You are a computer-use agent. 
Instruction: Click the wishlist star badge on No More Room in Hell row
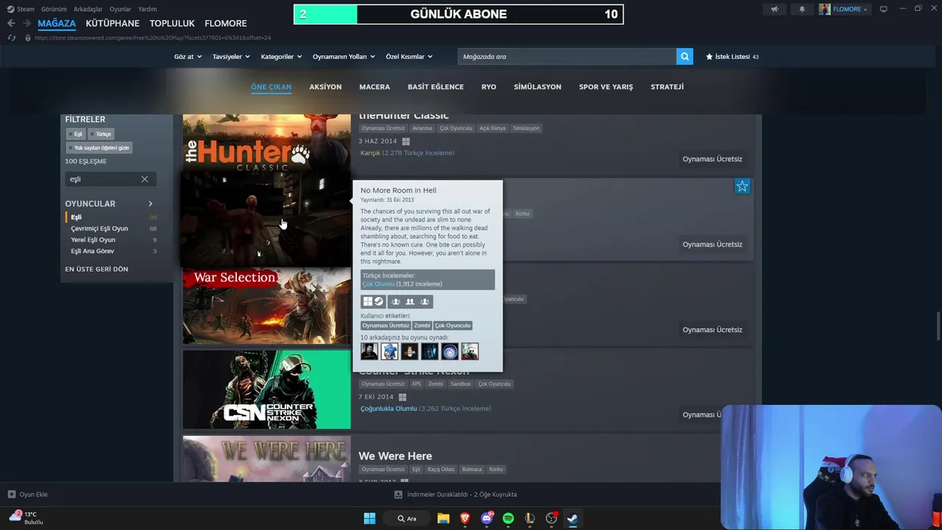pos(742,186)
